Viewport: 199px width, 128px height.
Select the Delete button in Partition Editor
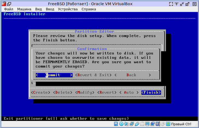63,92
